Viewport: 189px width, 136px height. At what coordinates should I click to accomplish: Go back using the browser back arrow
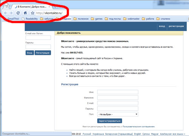point(6,13)
